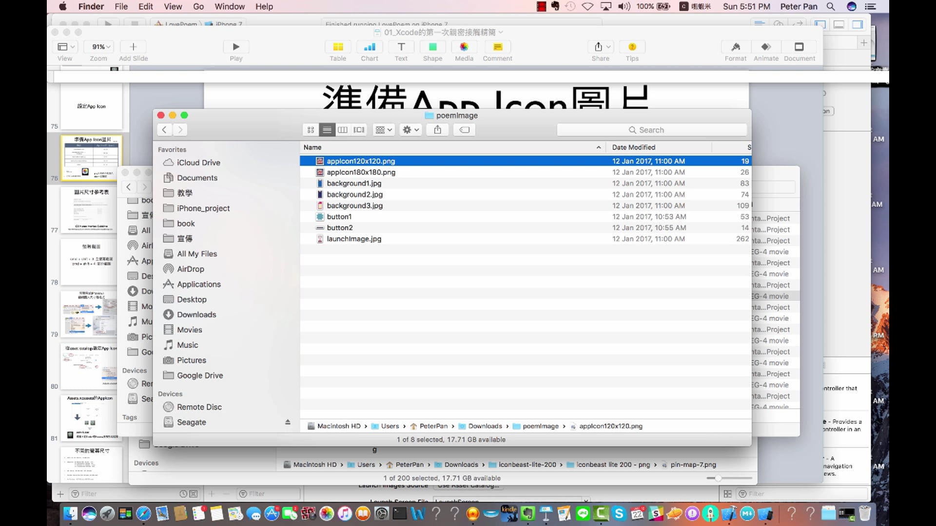Open the item arrangement dropdown in Finder

coord(383,130)
